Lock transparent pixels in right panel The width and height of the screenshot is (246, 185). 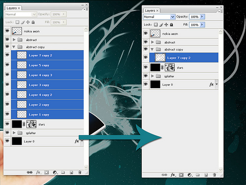coord(156,25)
